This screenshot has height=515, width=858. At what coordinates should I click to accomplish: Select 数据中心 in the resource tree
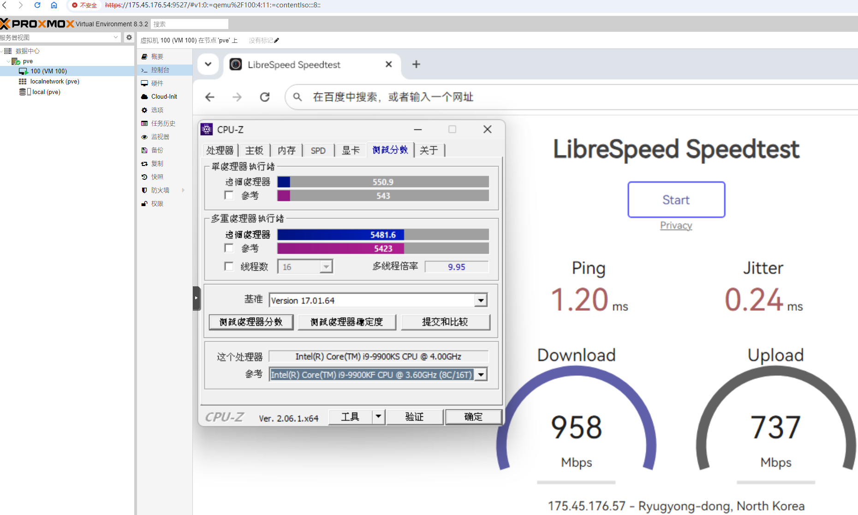pos(28,51)
